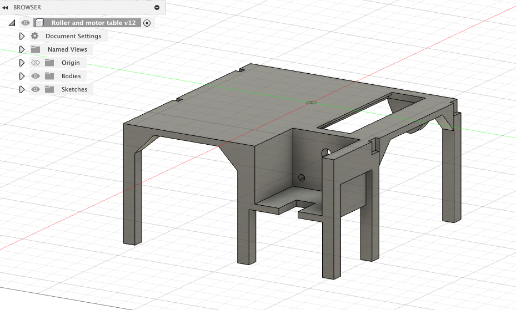The height and width of the screenshot is (310, 516).
Task: Hide the Sketches folder via eye icon
Action: point(35,89)
